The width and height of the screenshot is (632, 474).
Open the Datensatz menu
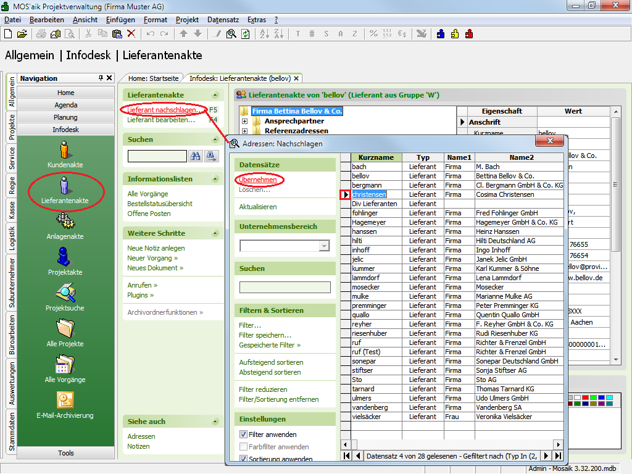223,20
